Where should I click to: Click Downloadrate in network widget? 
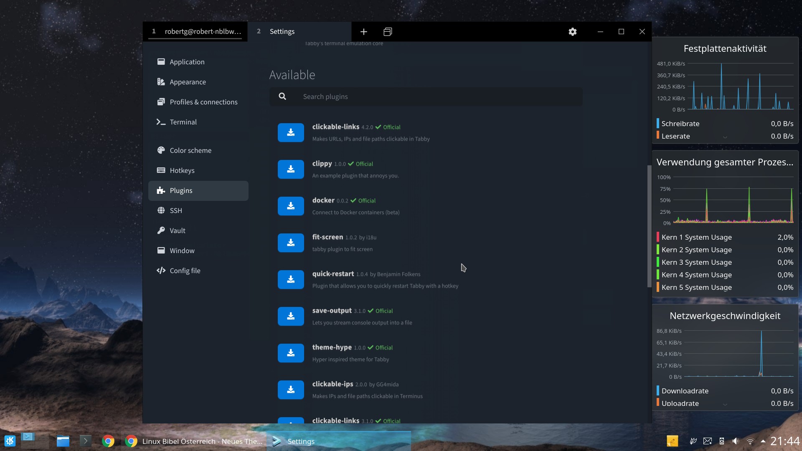(685, 391)
